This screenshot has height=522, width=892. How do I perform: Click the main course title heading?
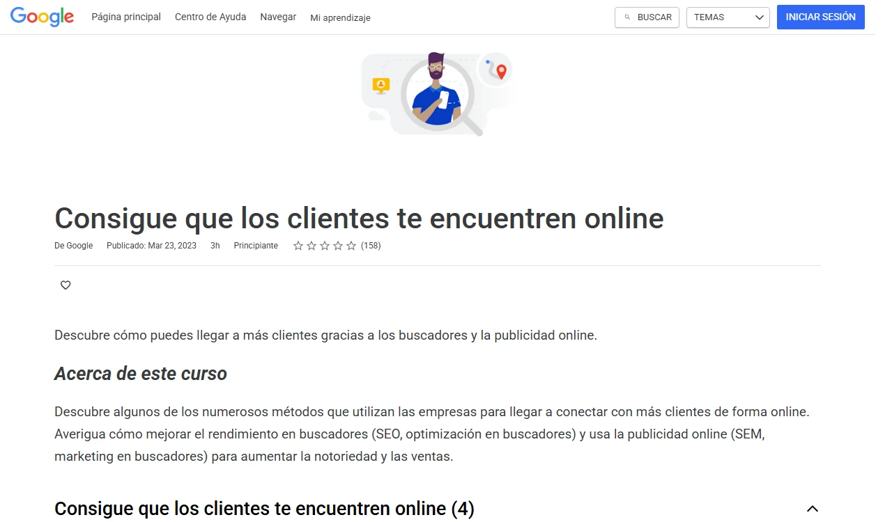click(359, 219)
